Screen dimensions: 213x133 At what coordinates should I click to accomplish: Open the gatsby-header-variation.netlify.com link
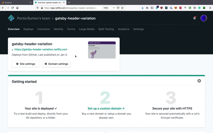pos(41,50)
